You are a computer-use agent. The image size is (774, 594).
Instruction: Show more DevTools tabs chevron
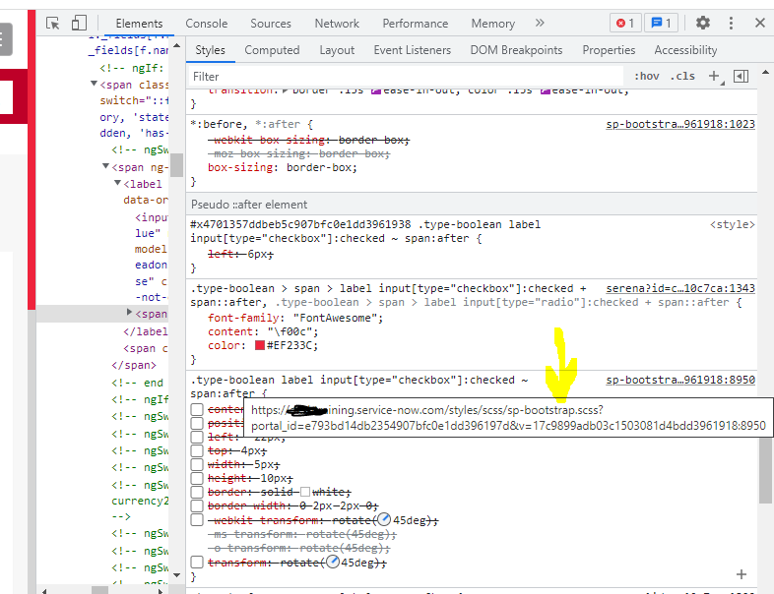tap(540, 23)
